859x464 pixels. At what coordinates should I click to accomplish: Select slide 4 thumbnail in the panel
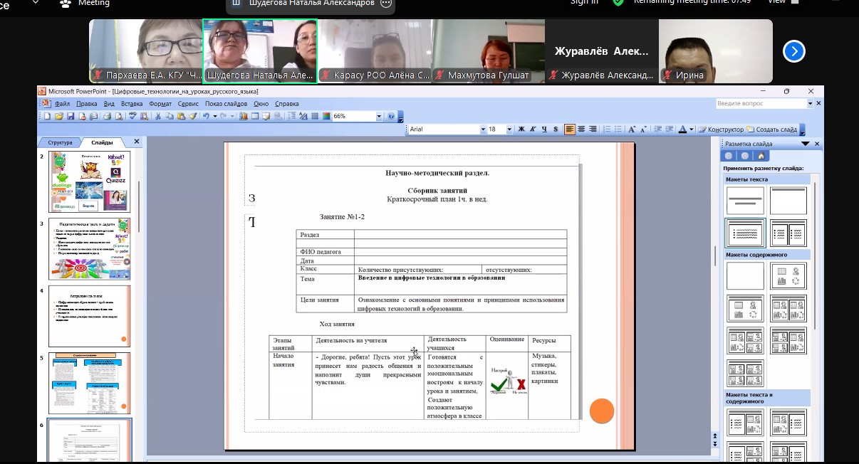[89, 316]
